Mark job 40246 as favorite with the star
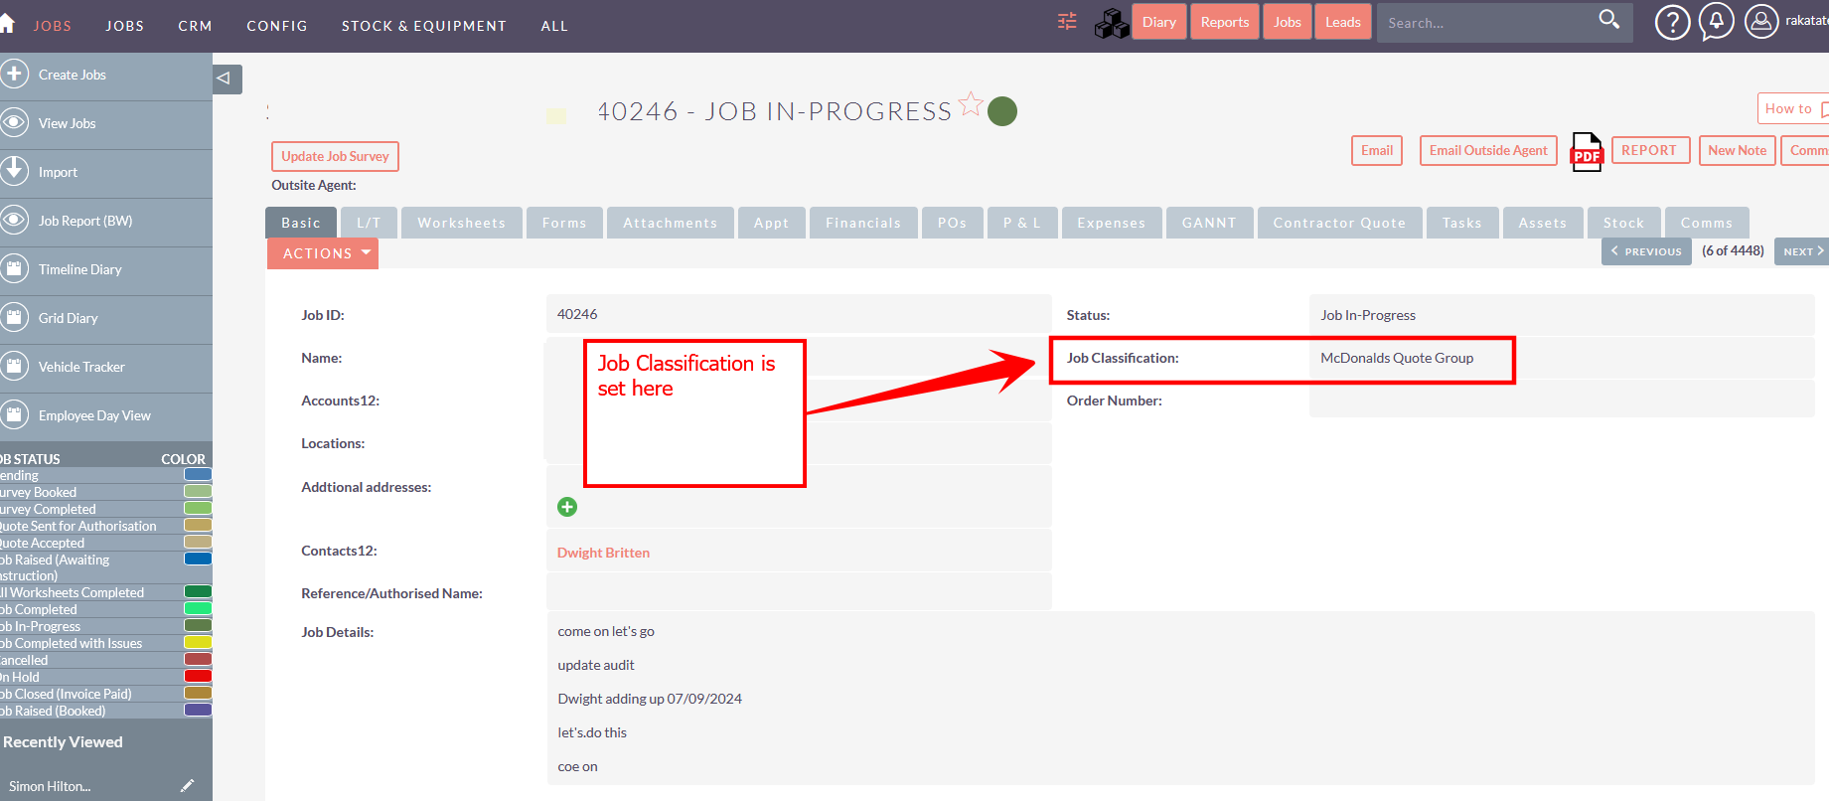 pos(971,104)
